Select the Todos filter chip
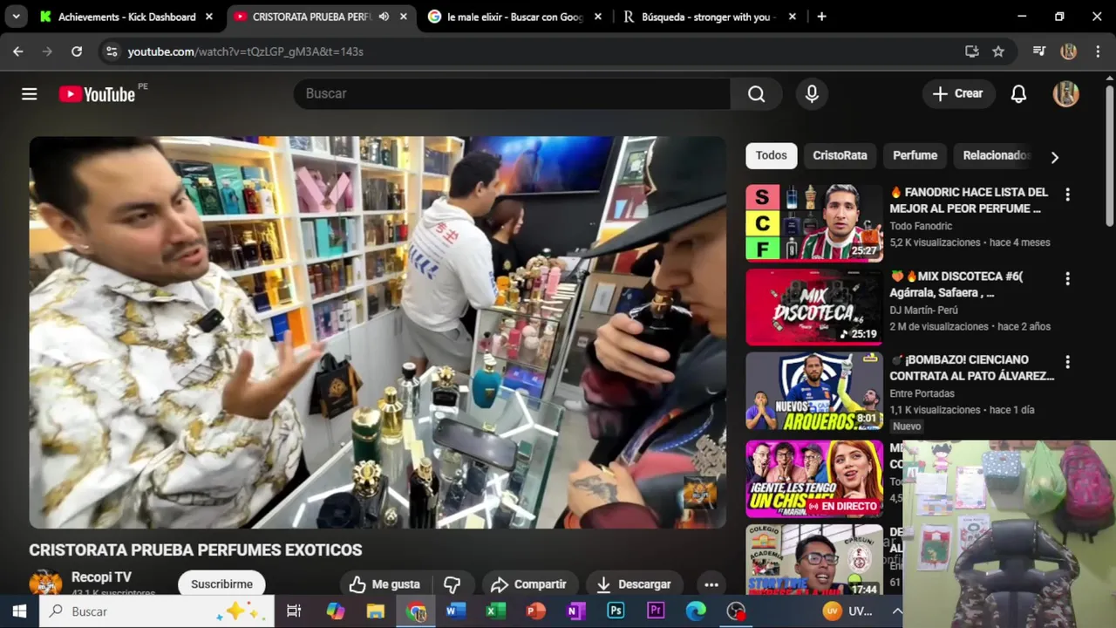Screen dimensions: 1116x628 point(771,155)
